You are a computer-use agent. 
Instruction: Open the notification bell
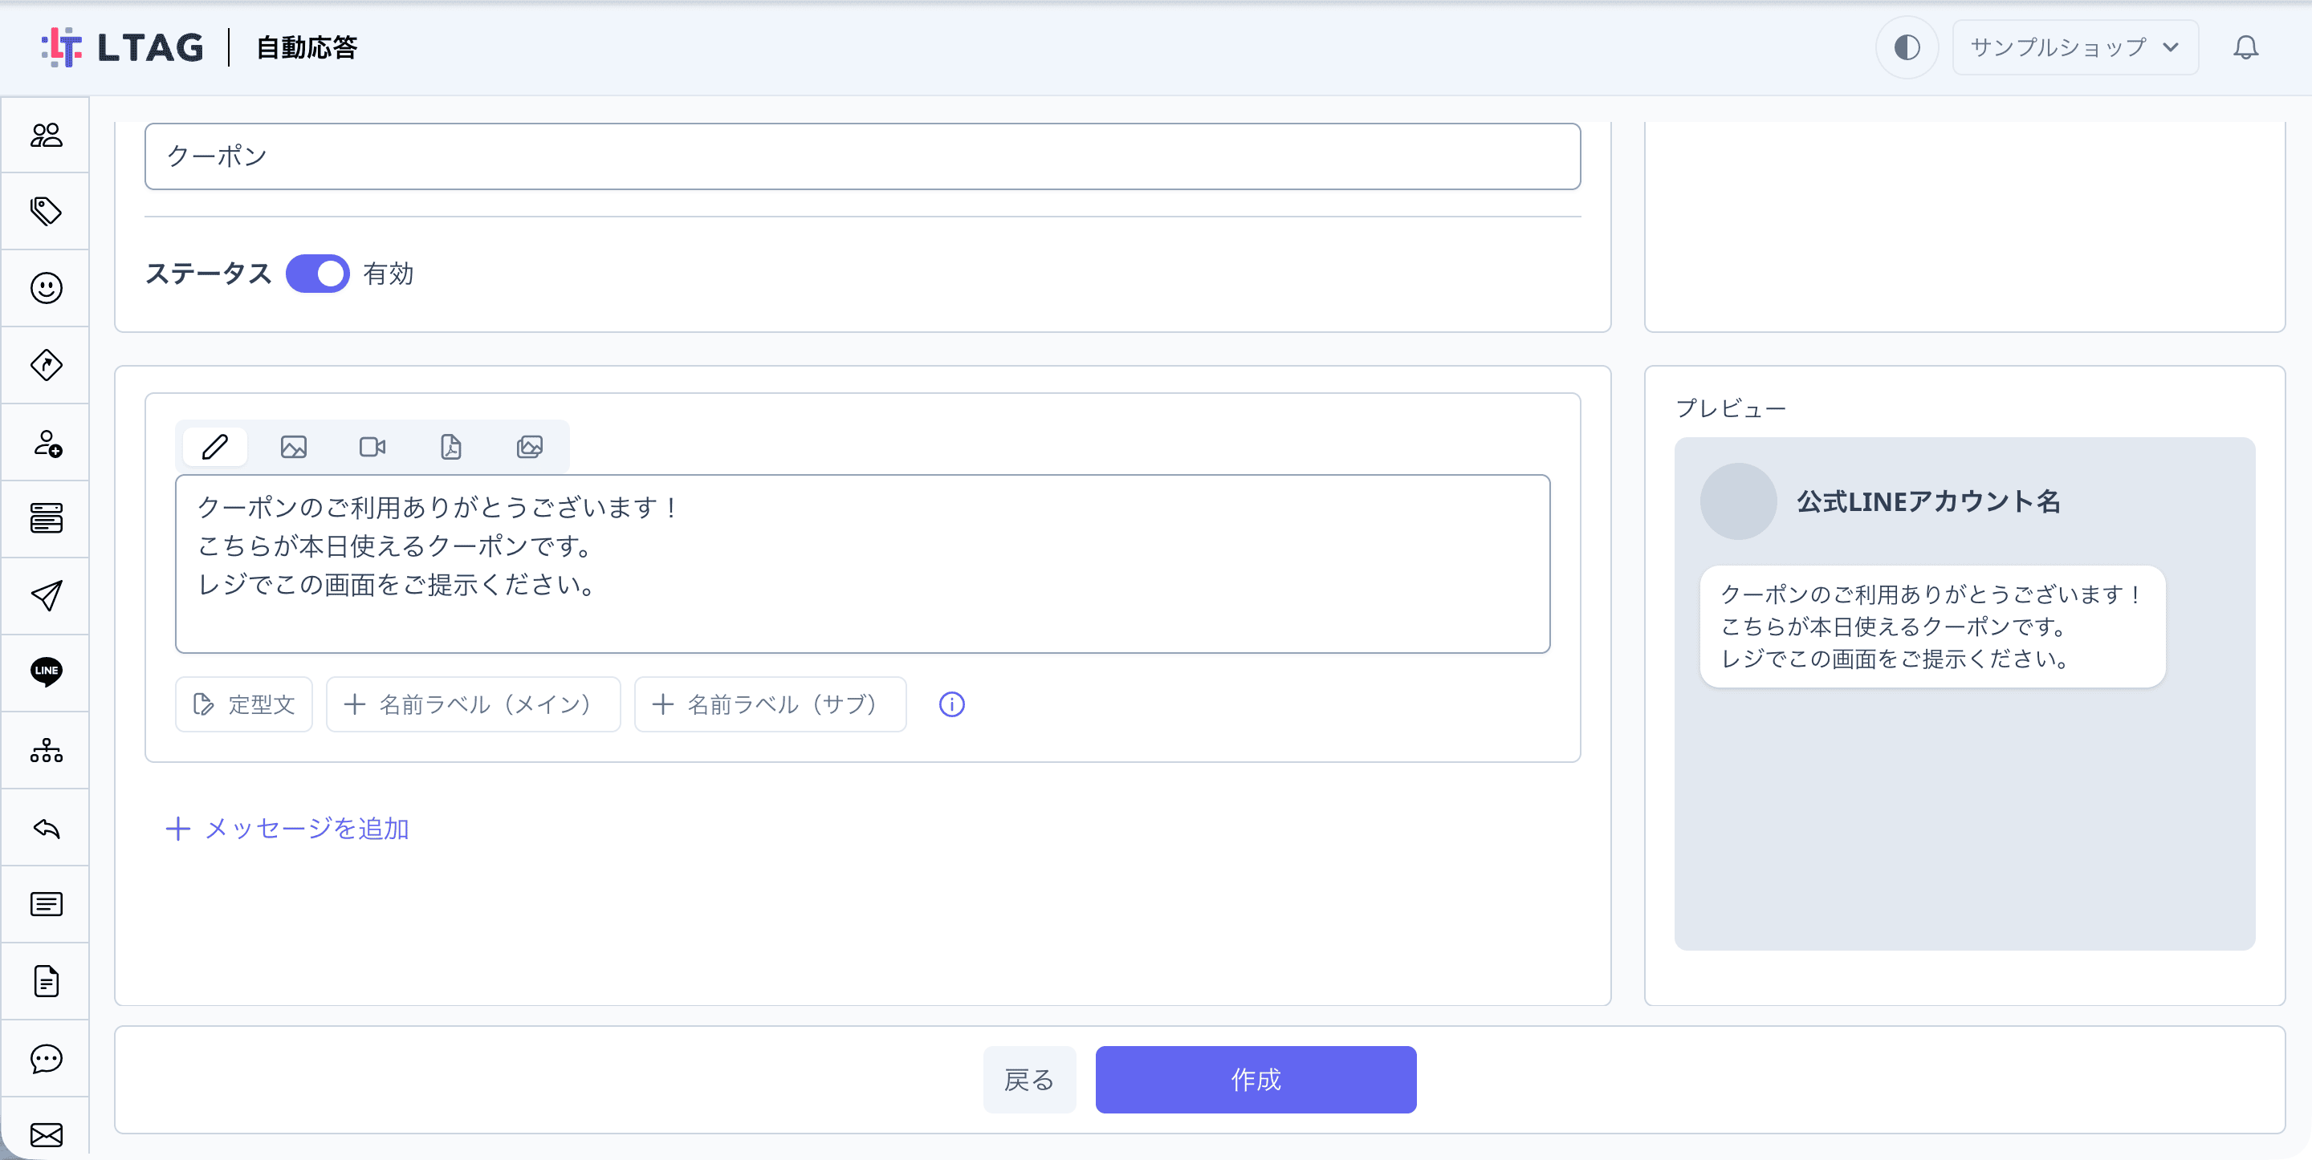pos(2245,47)
